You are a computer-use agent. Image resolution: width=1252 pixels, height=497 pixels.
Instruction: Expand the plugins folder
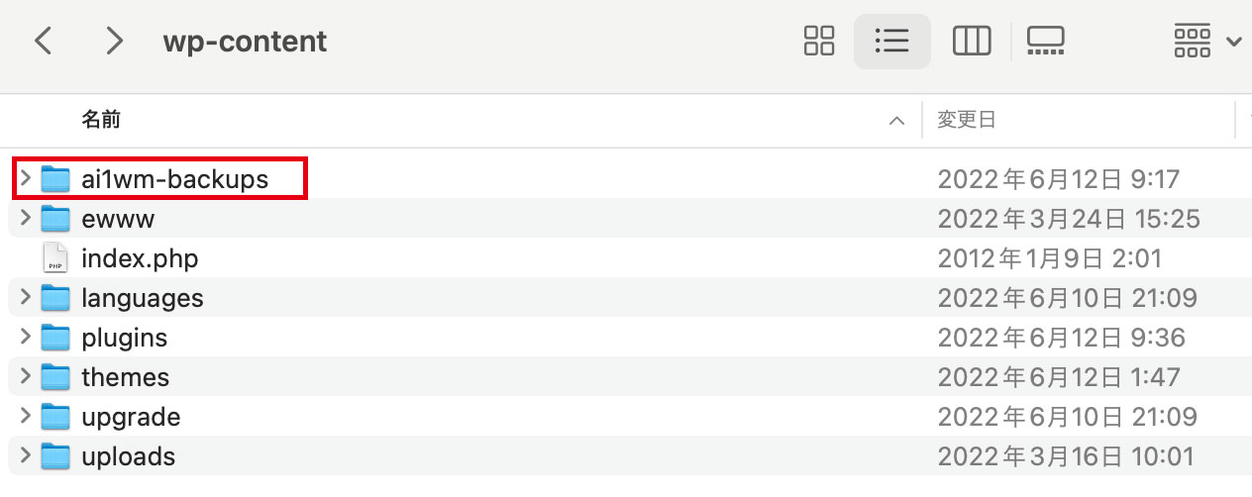(26, 338)
